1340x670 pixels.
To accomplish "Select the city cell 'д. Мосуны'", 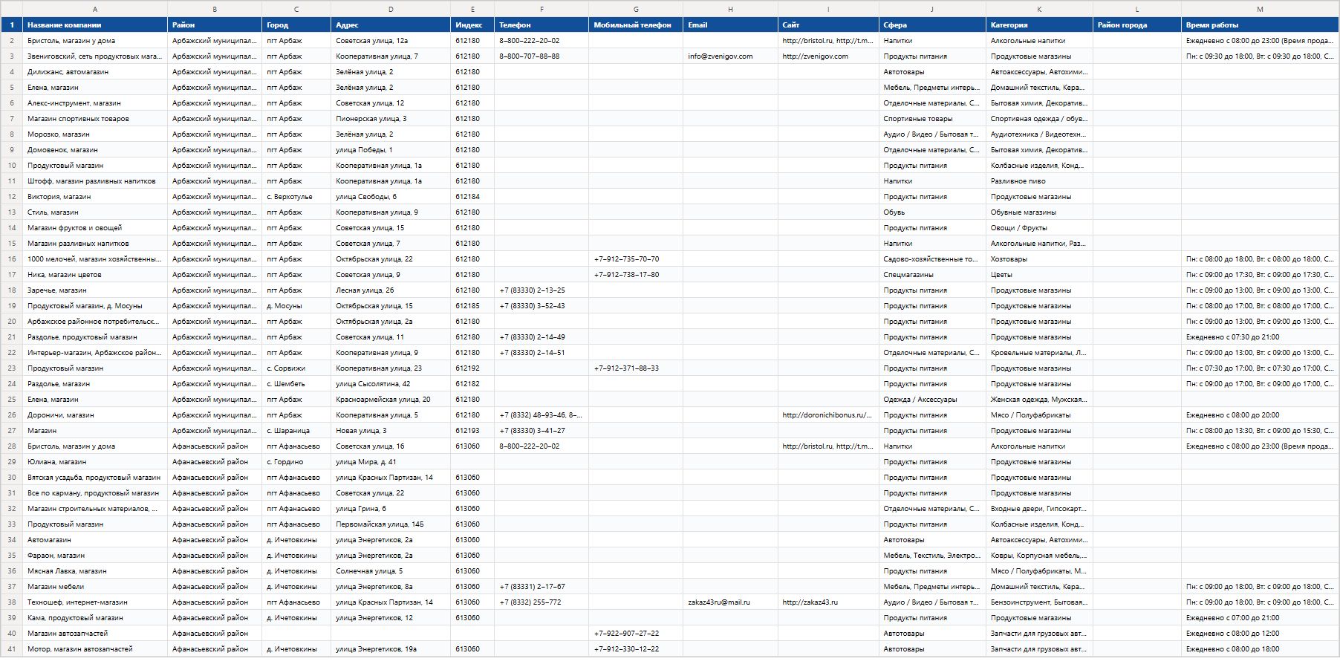I will point(296,306).
